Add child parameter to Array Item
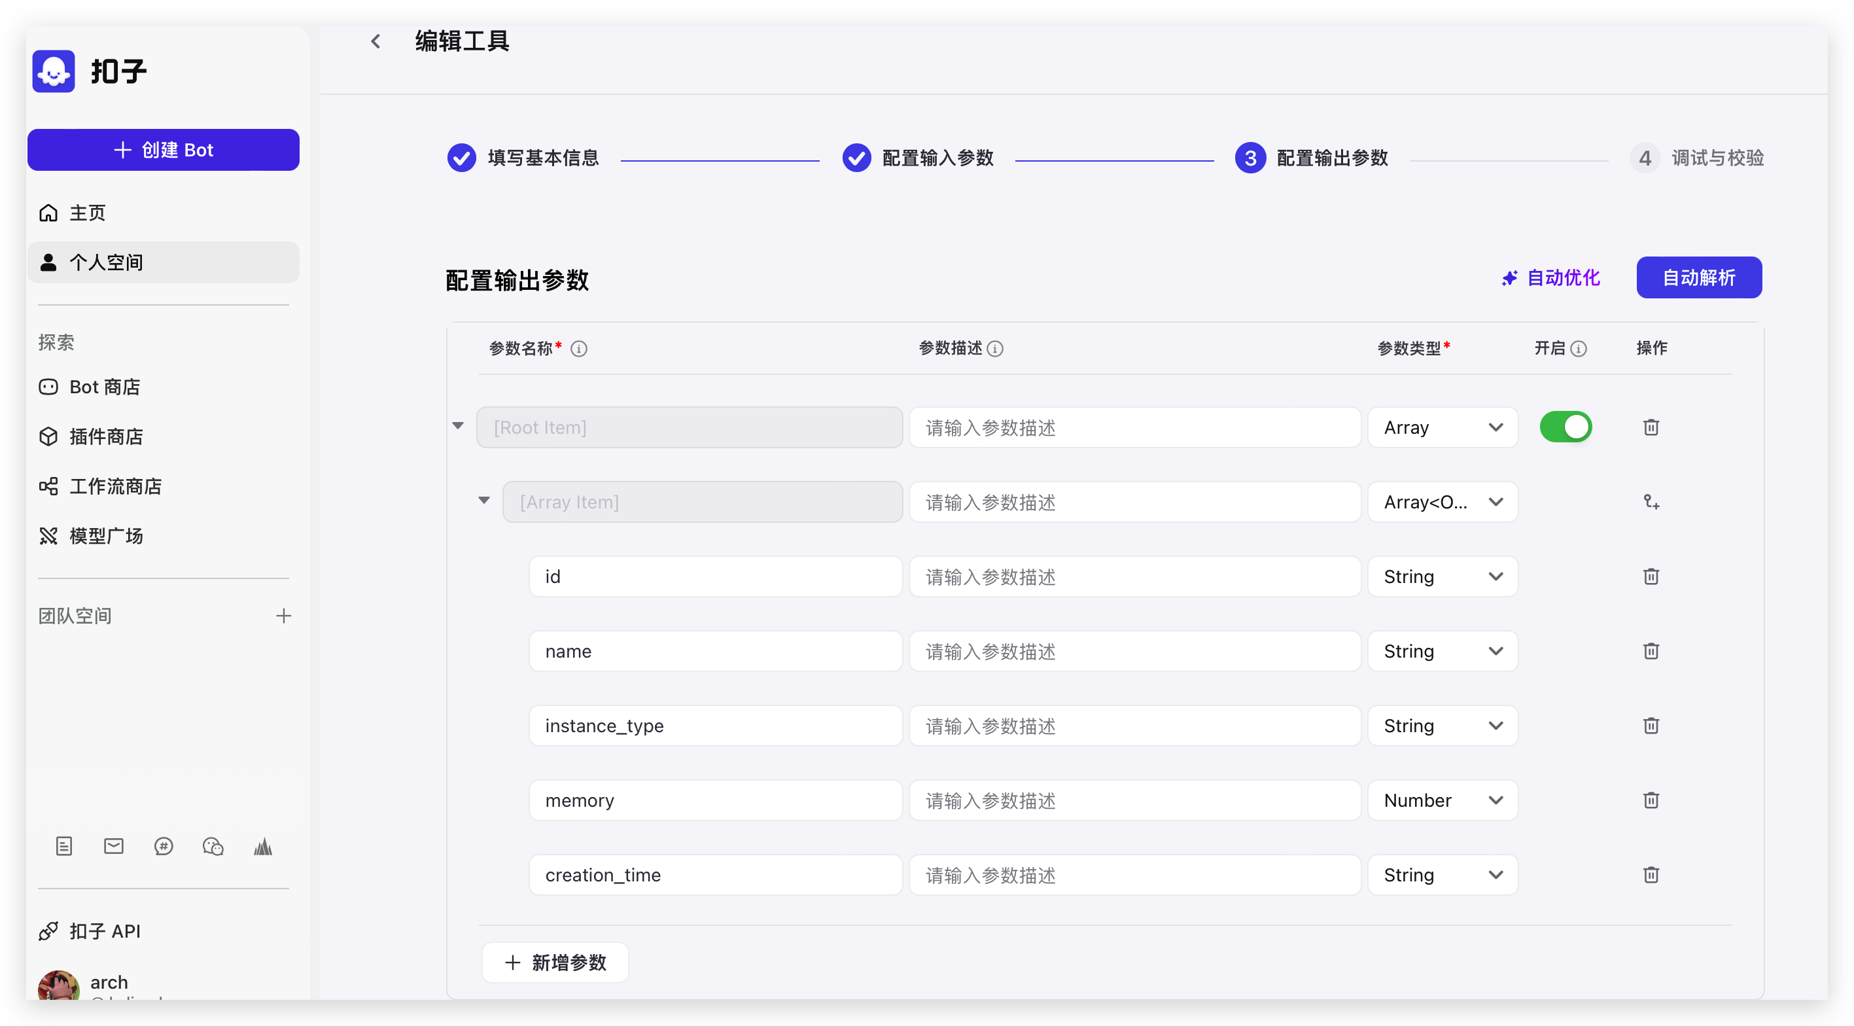Screen dimensions: 1854x1026 click(x=1651, y=502)
